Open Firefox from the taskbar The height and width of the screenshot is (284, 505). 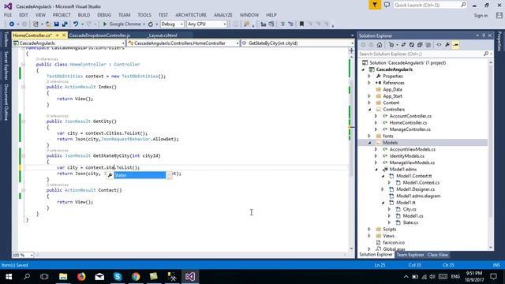click(81, 277)
